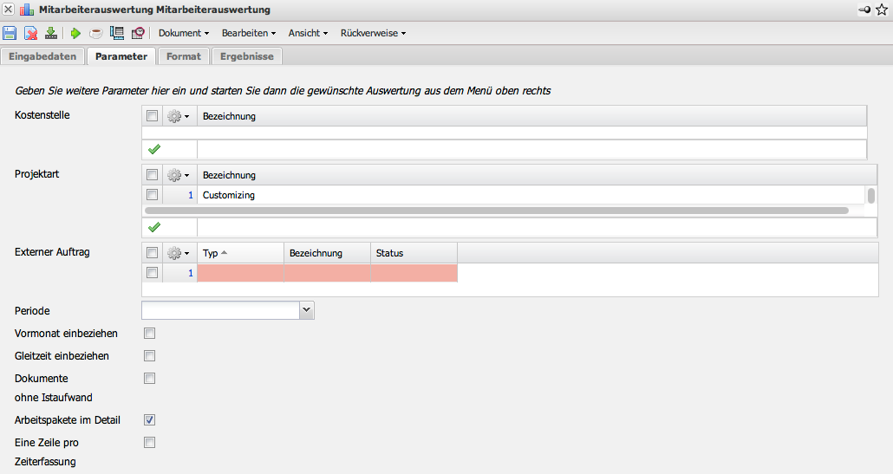893x474 pixels.
Task: Click row number 1 in Externer Auftrag
Action: pyautogui.click(x=190, y=273)
